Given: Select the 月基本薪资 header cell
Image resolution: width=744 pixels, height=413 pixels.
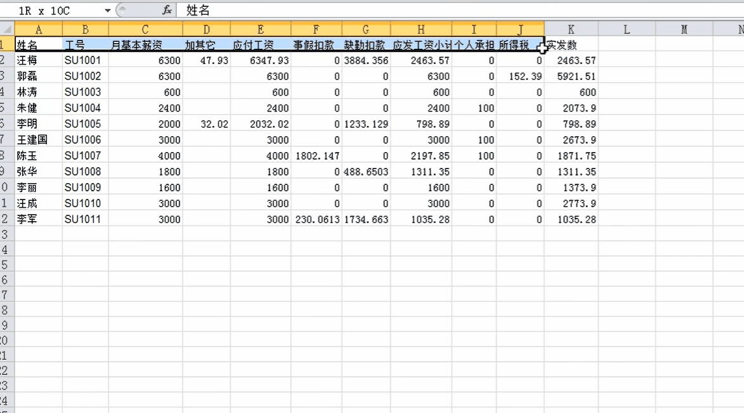Looking at the screenshot, I should point(145,45).
